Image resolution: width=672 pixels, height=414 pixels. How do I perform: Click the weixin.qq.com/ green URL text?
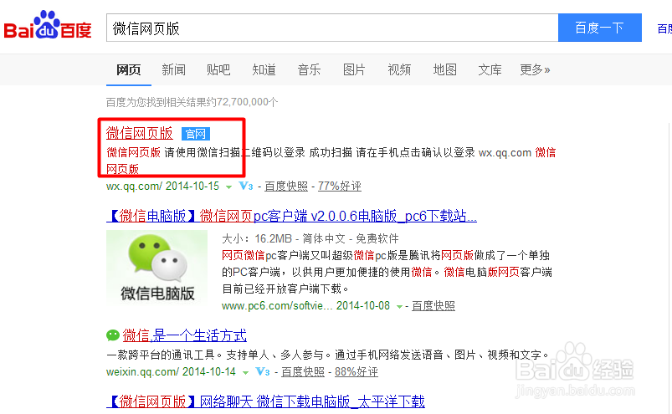142,371
